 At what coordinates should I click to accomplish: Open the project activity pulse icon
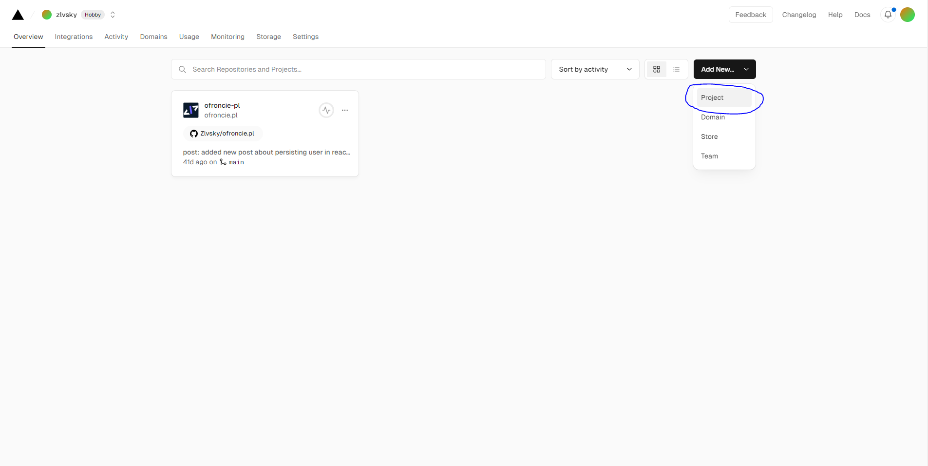point(326,110)
